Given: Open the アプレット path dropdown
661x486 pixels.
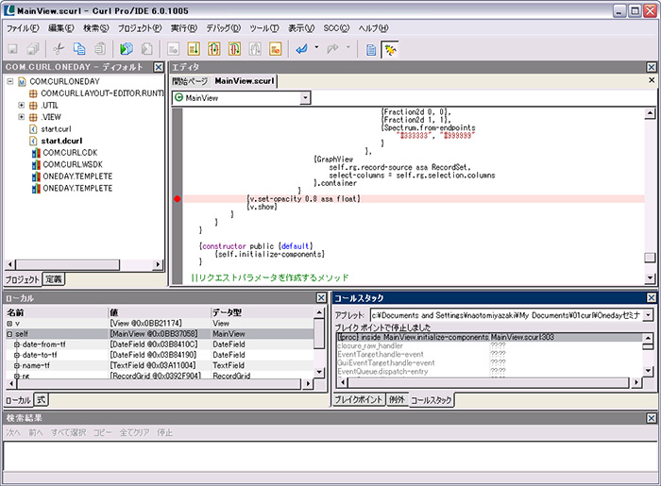Looking at the screenshot, I should (648, 314).
